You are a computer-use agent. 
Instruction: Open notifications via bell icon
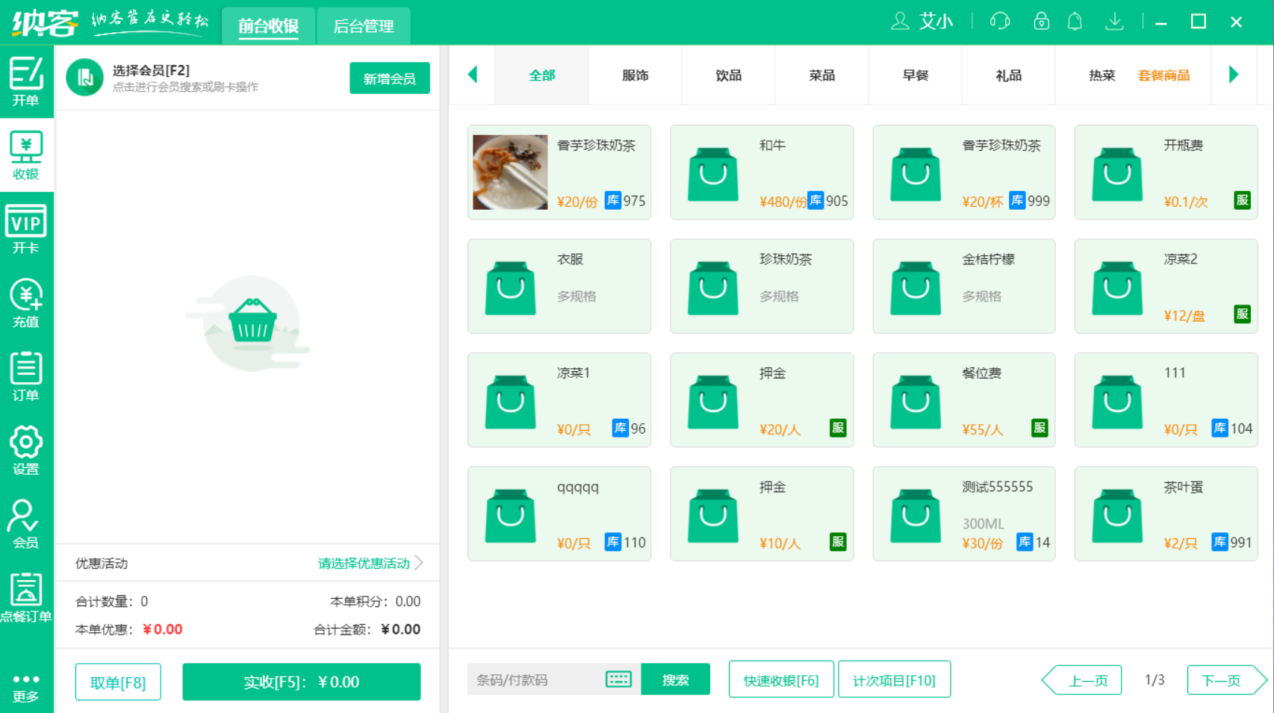1075,22
